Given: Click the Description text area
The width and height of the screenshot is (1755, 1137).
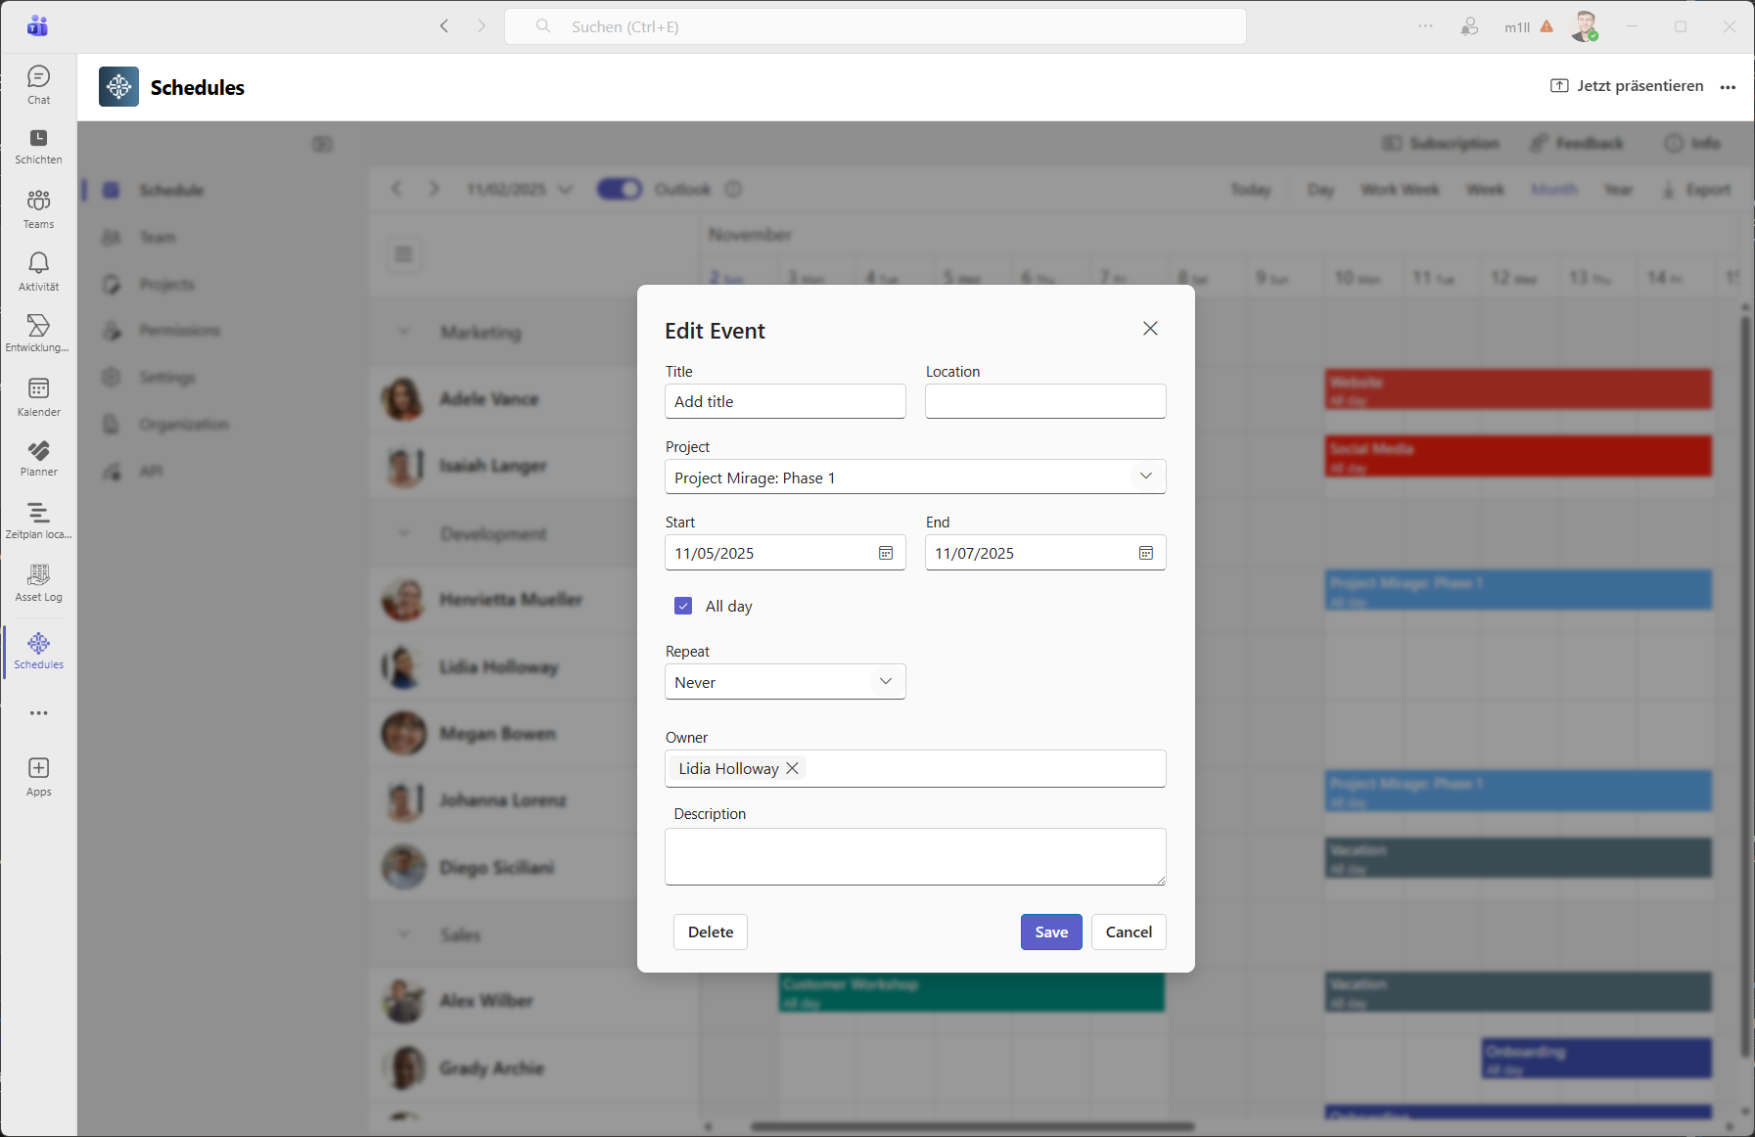Looking at the screenshot, I should click(915, 856).
